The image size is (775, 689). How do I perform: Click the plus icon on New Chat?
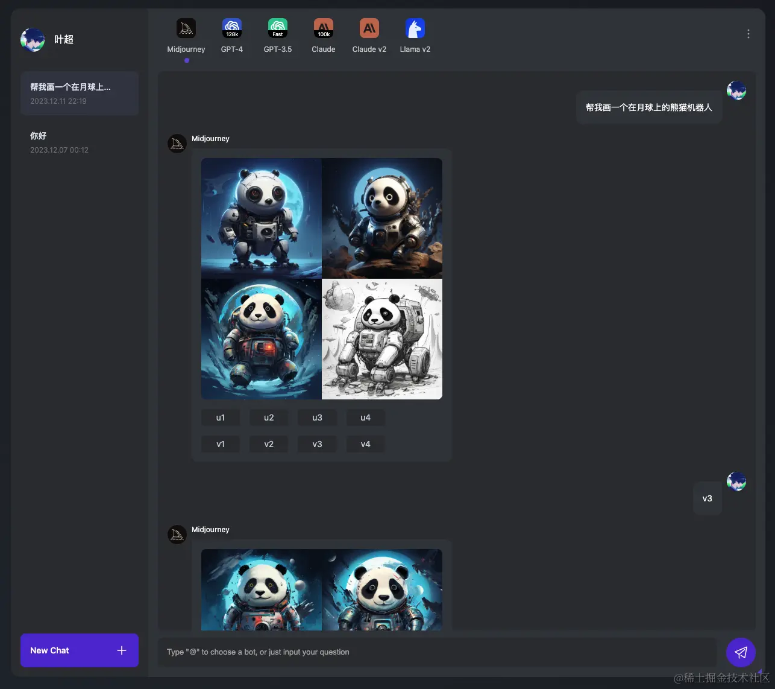pyautogui.click(x=122, y=650)
